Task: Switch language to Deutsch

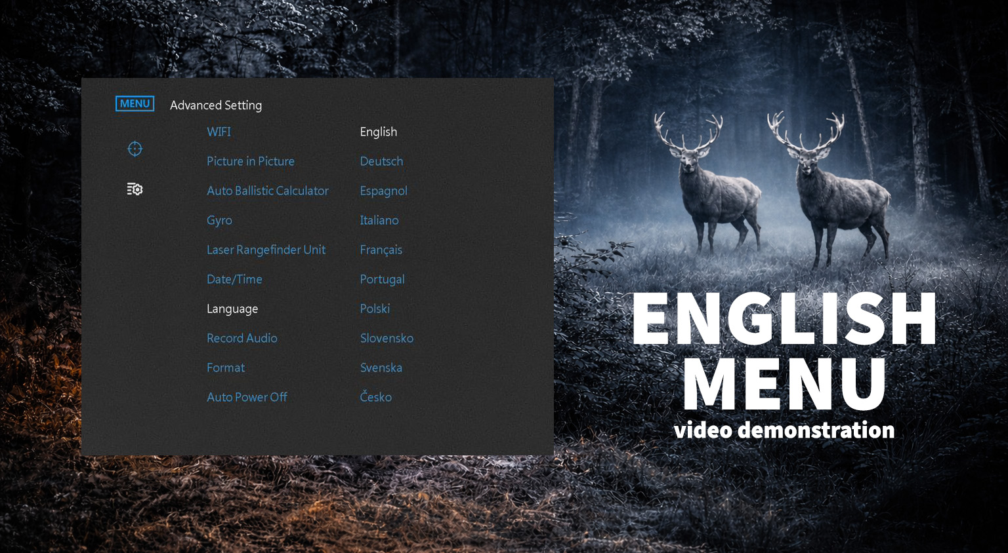Action: pyautogui.click(x=381, y=161)
